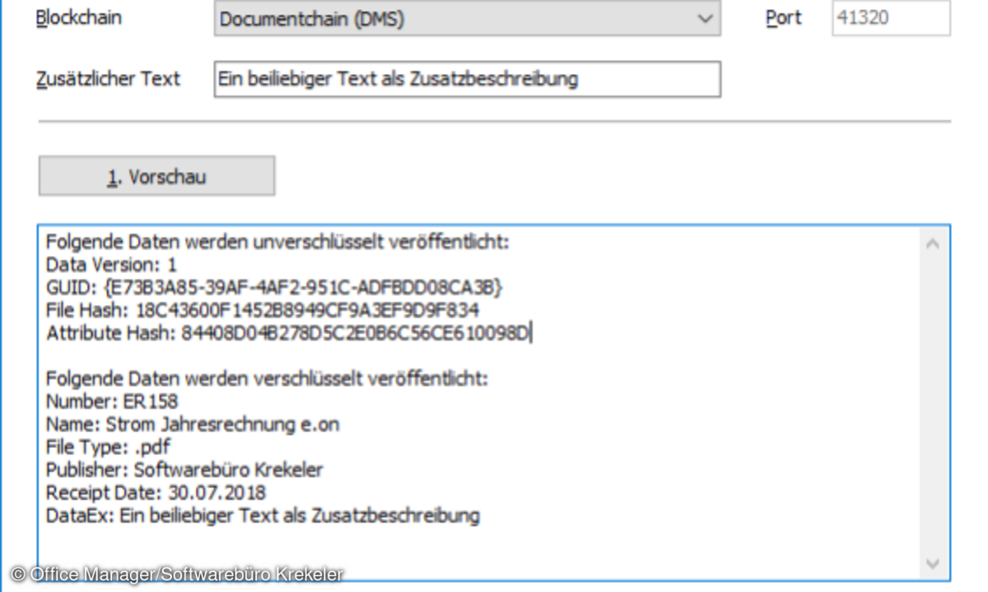This screenshot has height=592, width=988.
Task: Click the Attribute Hash line
Action: point(289,333)
